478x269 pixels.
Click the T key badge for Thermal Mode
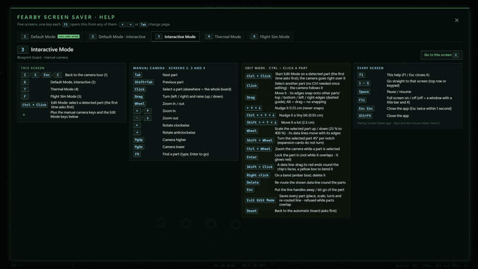click(x=24, y=89)
